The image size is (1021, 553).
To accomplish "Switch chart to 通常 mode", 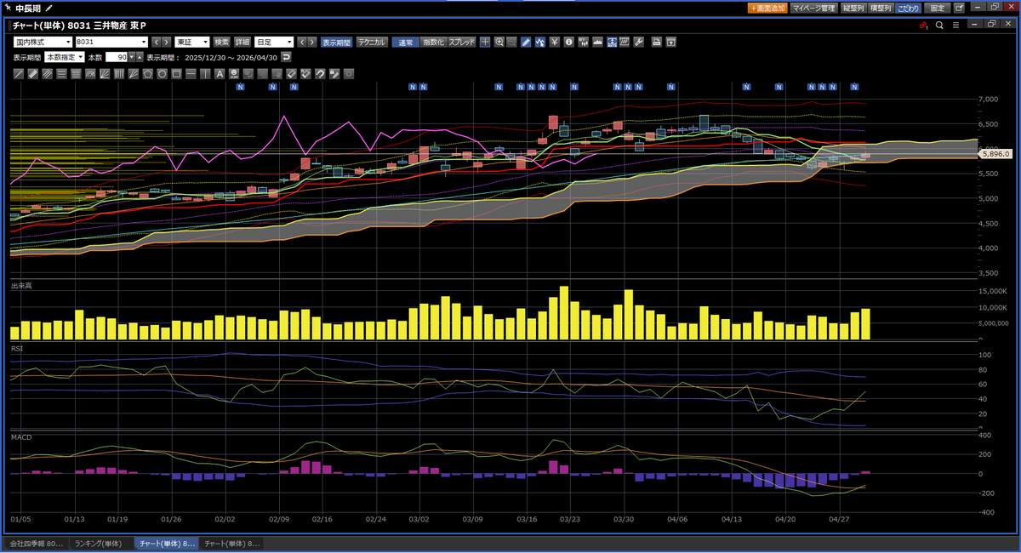I will [x=405, y=42].
